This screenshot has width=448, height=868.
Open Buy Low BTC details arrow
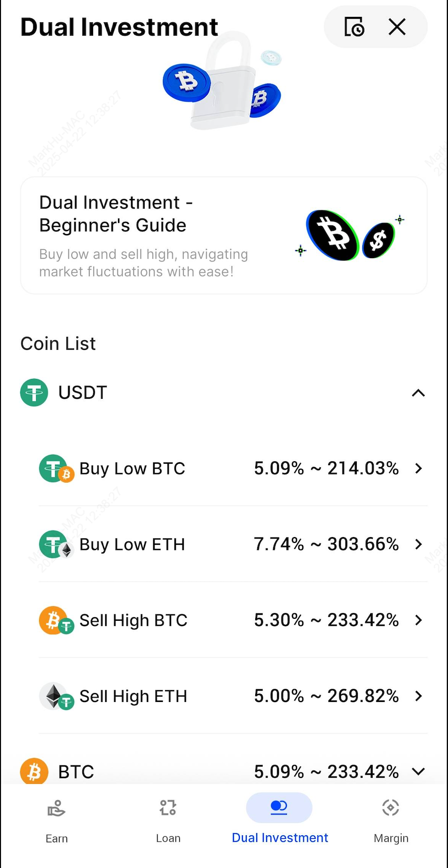pyautogui.click(x=418, y=469)
